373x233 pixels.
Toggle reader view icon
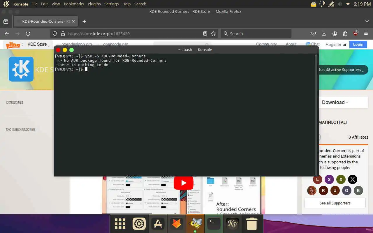pos(205,33)
